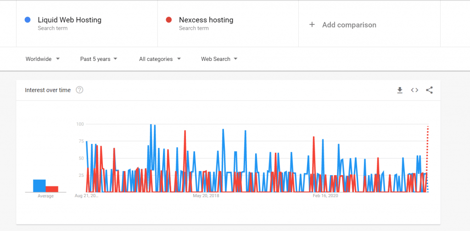Click the blue dot for Liquid Web Hosting
The height and width of the screenshot is (231, 470).
point(28,20)
